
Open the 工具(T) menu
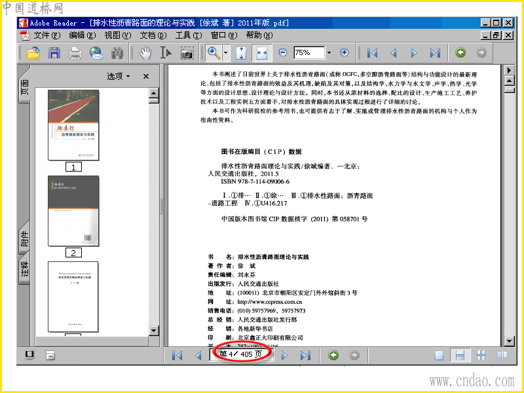point(189,35)
